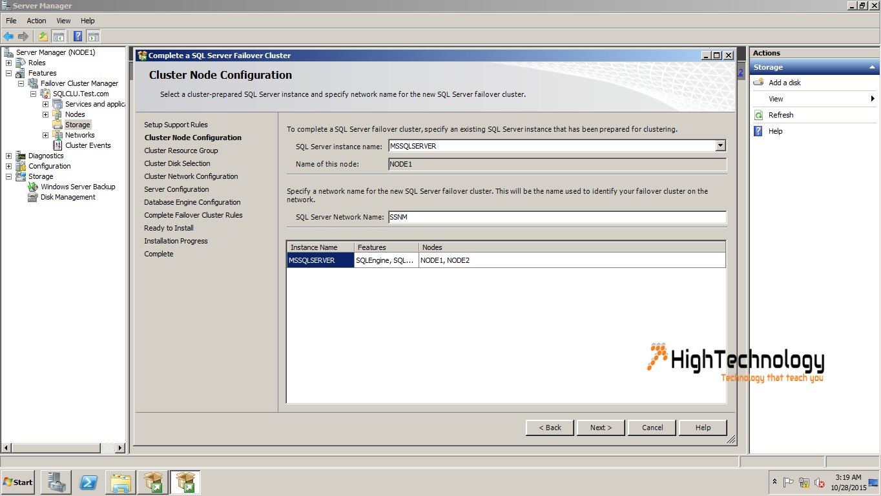This screenshot has height=496, width=881.
Task: Click the clock showing 3:19 AM
Action: click(x=848, y=478)
